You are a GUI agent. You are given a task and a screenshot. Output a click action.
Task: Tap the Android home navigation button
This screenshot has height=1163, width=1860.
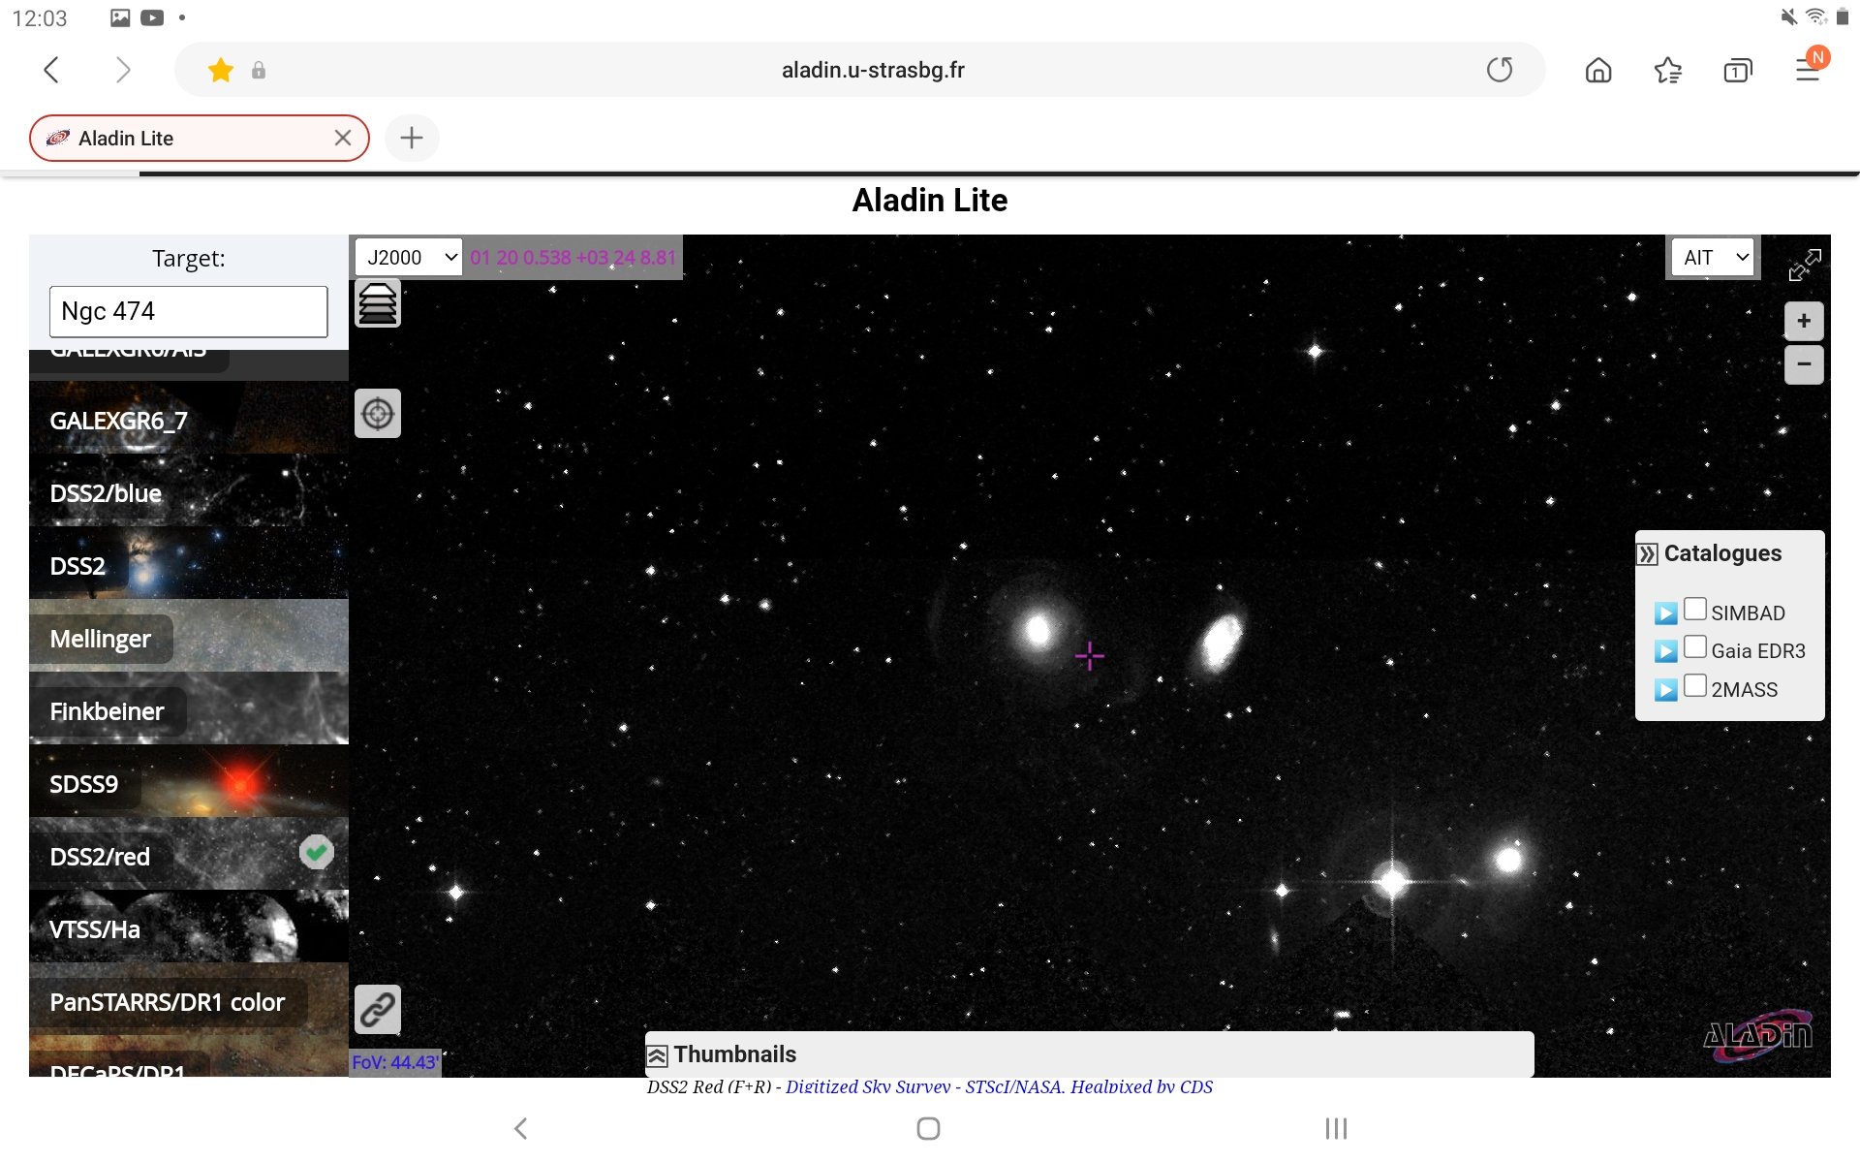(x=928, y=1128)
